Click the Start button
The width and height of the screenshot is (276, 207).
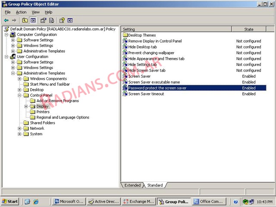[10, 201]
